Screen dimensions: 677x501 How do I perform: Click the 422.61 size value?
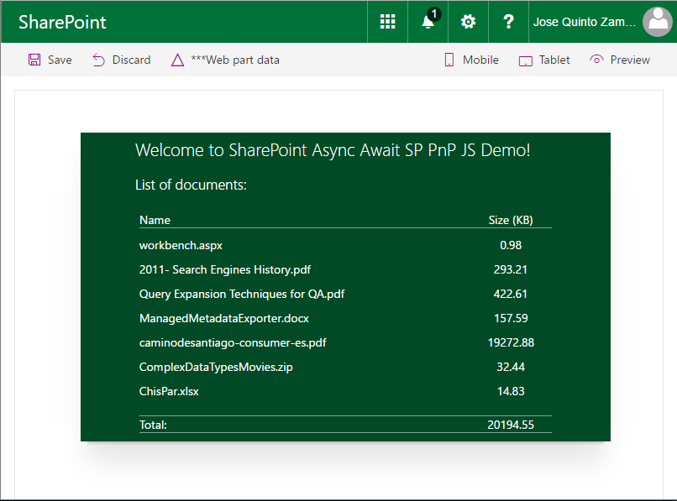511,294
